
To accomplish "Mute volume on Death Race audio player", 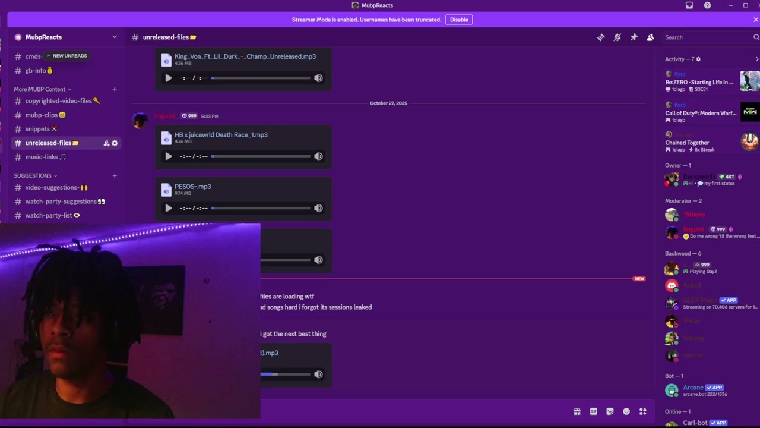I will 319,156.
